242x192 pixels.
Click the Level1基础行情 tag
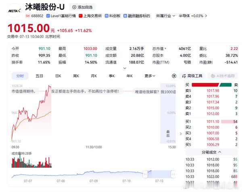tap(61, 16)
